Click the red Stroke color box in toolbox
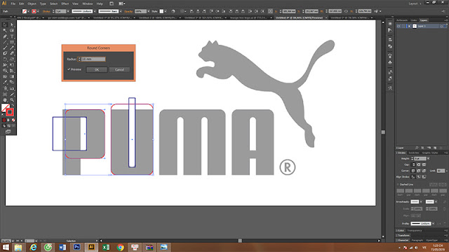This screenshot has width=449, height=252. click(x=10, y=112)
